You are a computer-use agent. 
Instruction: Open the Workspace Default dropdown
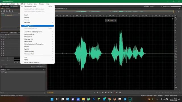coord(156,6)
